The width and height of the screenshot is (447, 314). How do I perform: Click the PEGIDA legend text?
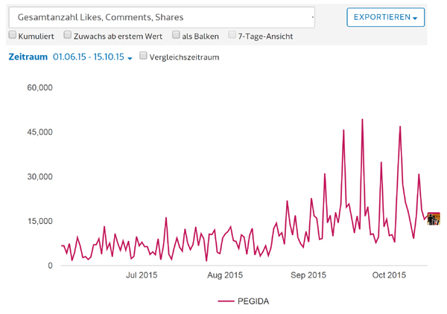[x=253, y=301]
